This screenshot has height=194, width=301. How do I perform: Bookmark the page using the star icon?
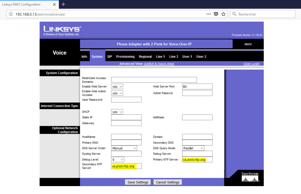[223, 14]
